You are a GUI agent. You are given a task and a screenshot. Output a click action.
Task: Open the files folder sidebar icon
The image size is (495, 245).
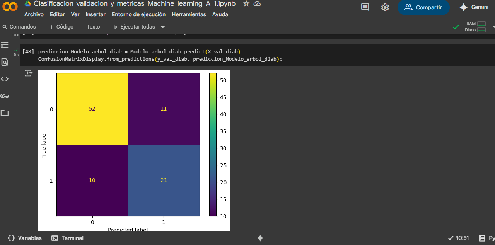click(x=5, y=113)
